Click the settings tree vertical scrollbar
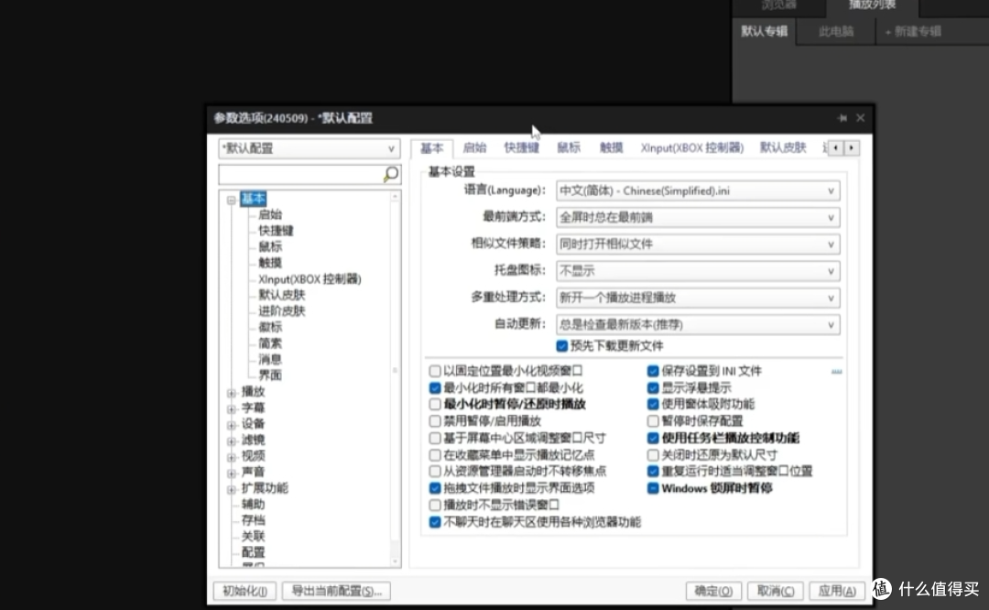Screen dimensions: 989x610 click(396, 378)
